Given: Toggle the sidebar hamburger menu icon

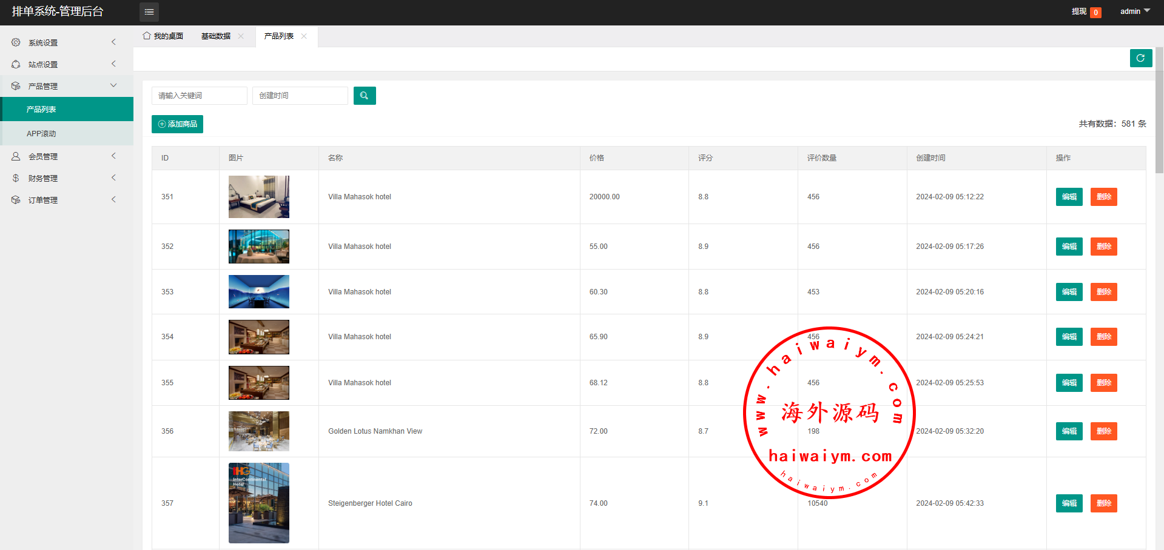Looking at the screenshot, I should click(149, 12).
